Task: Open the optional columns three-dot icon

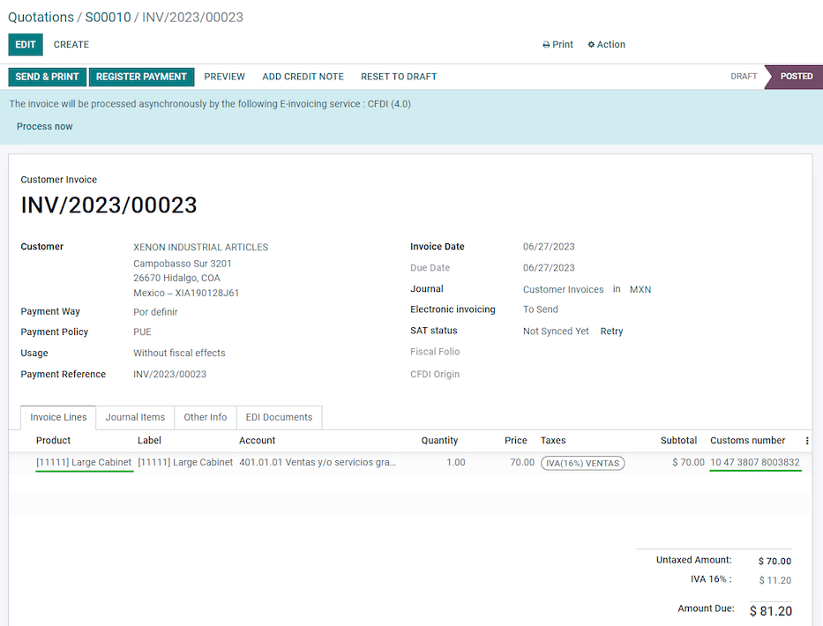Action: (x=808, y=440)
